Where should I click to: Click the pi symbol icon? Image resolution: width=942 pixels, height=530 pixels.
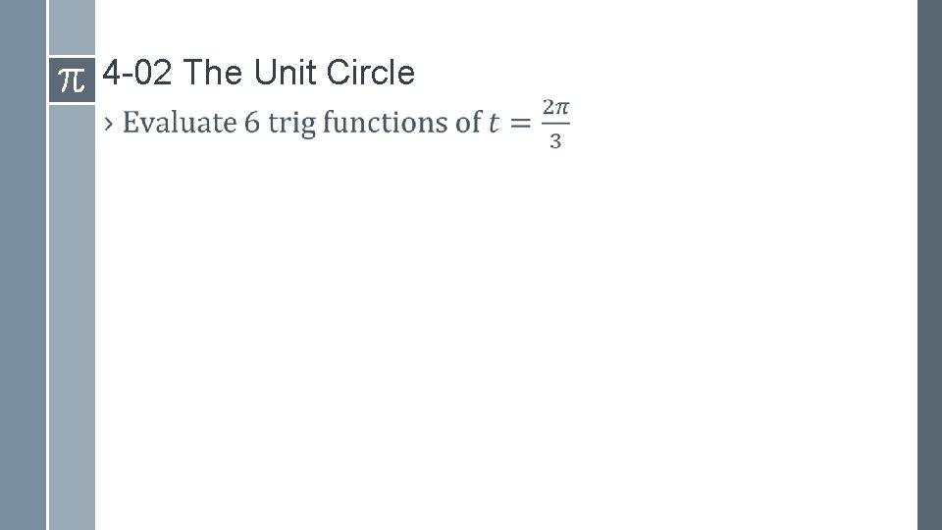(x=72, y=79)
